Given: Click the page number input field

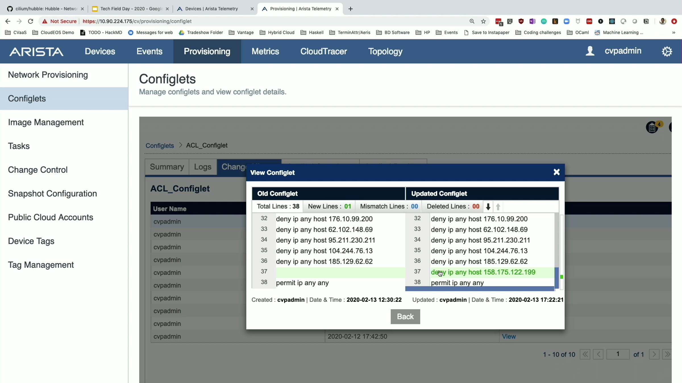Looking at the screenshot, I should coord(618,354).
